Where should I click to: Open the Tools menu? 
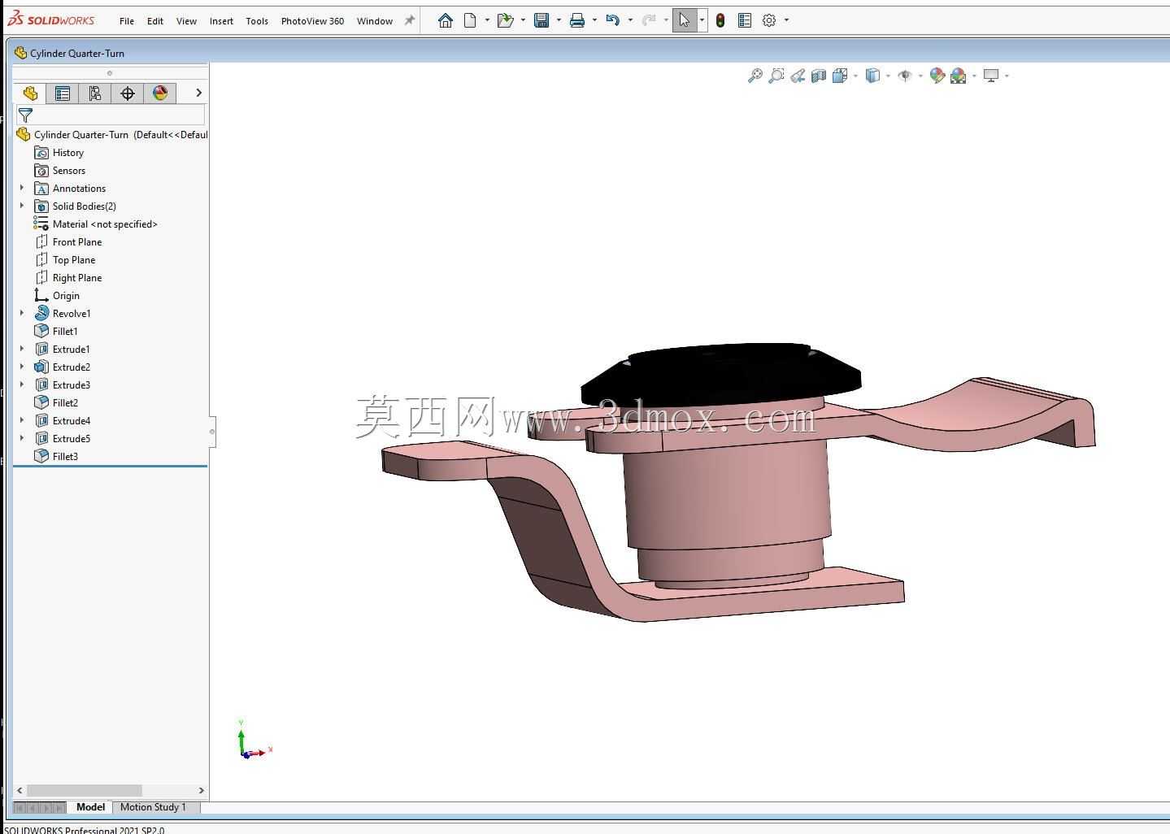[257, 21]
